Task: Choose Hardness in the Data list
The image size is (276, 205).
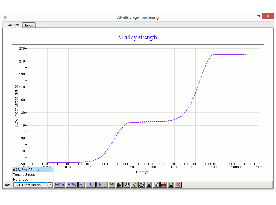Action: click(21, 180)
